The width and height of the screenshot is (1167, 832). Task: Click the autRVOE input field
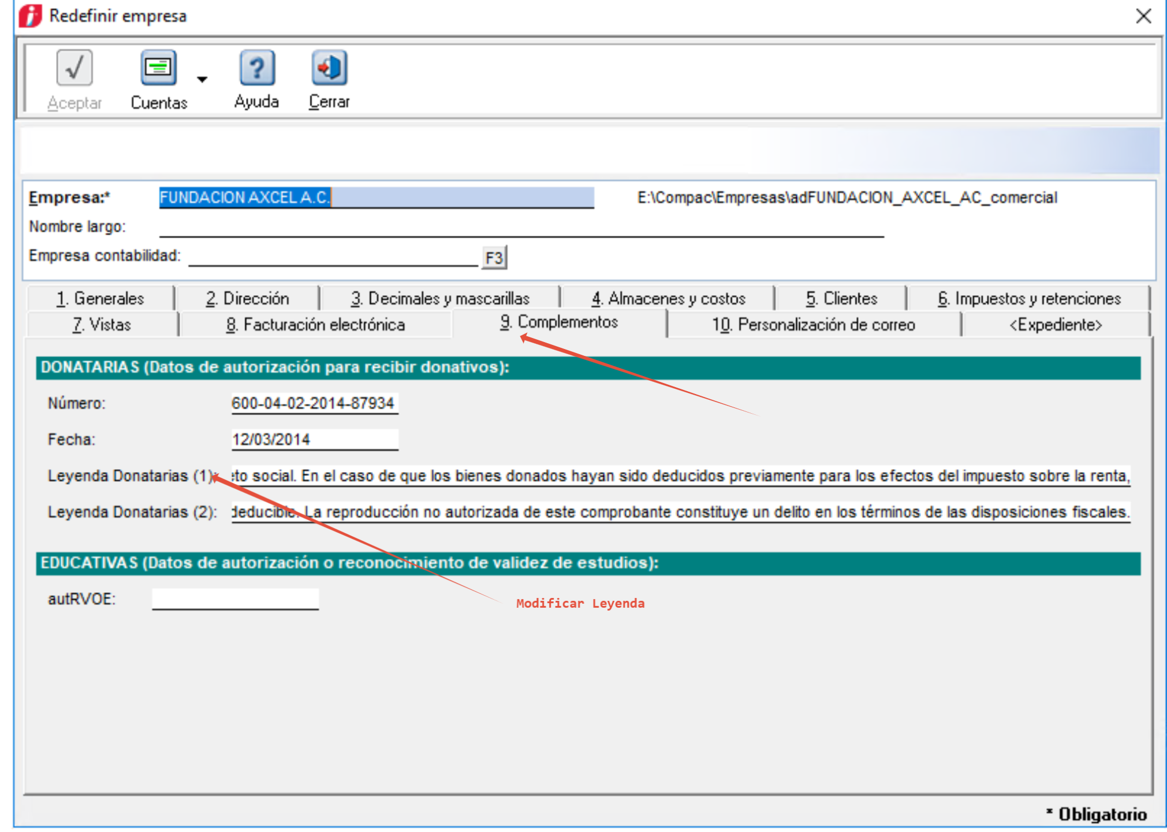coord(235,599)
